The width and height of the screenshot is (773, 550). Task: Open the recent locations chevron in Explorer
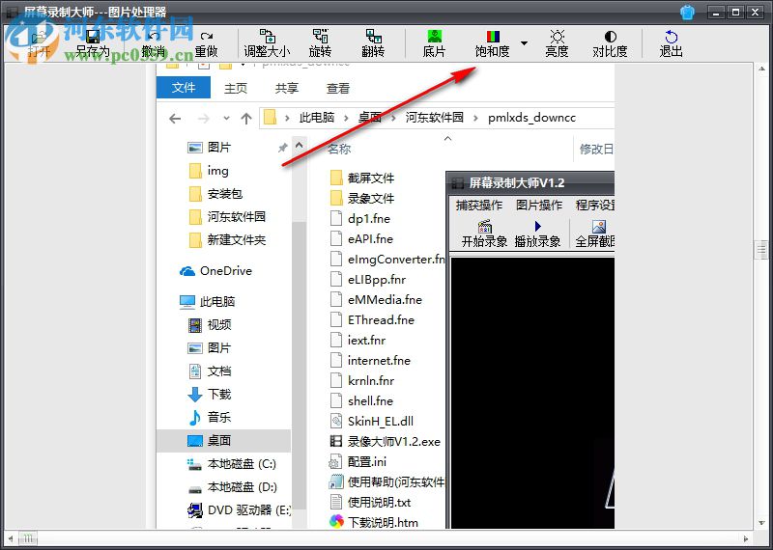click(x=226, y=118)
